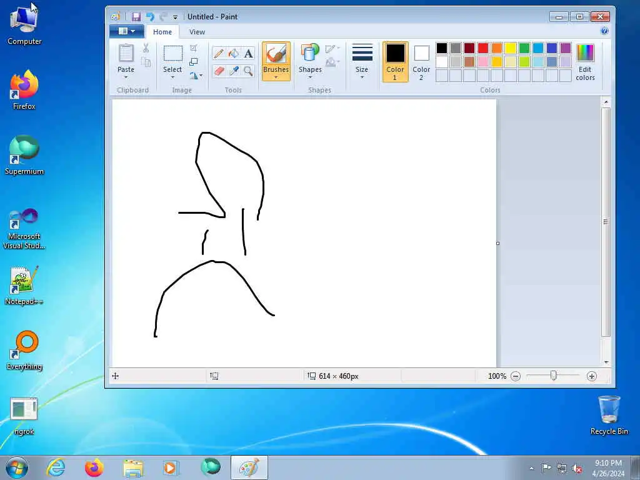Click the vertical scrollbar down arrow
This screenshot has height=480, width=640.
(606, 362)
